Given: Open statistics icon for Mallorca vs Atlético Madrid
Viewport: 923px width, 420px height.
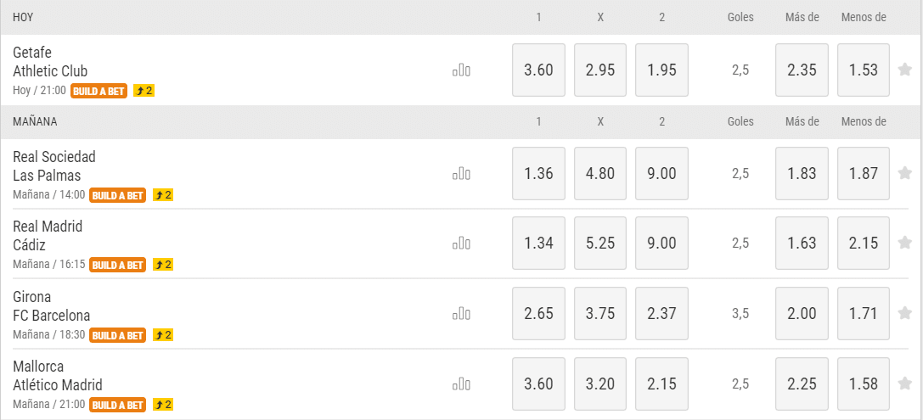Looking at the screenshot, I should click(461, 384).
